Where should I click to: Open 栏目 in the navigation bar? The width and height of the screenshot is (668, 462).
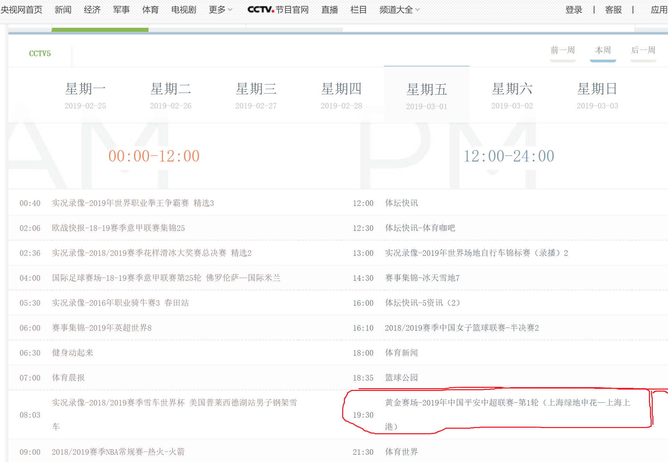[359, 10]
